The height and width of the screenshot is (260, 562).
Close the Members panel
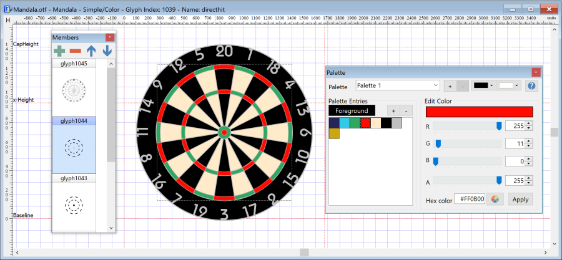coord(110,37)
